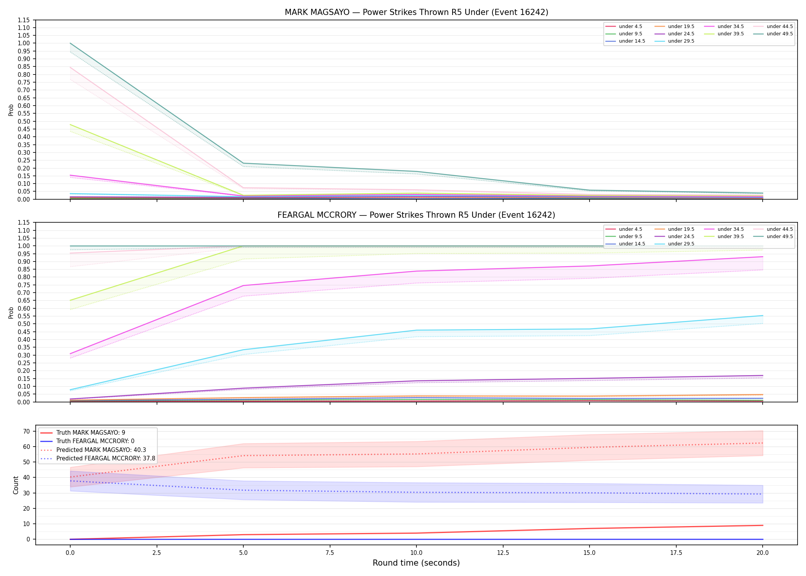Click the purple line swatch beside Magsayo "under 24.5"
The width and height of the screenshot is (806, 576).
(660, 34)
